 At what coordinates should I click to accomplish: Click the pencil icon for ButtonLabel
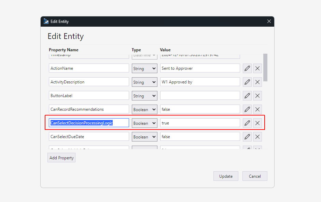tap(247, 96)
